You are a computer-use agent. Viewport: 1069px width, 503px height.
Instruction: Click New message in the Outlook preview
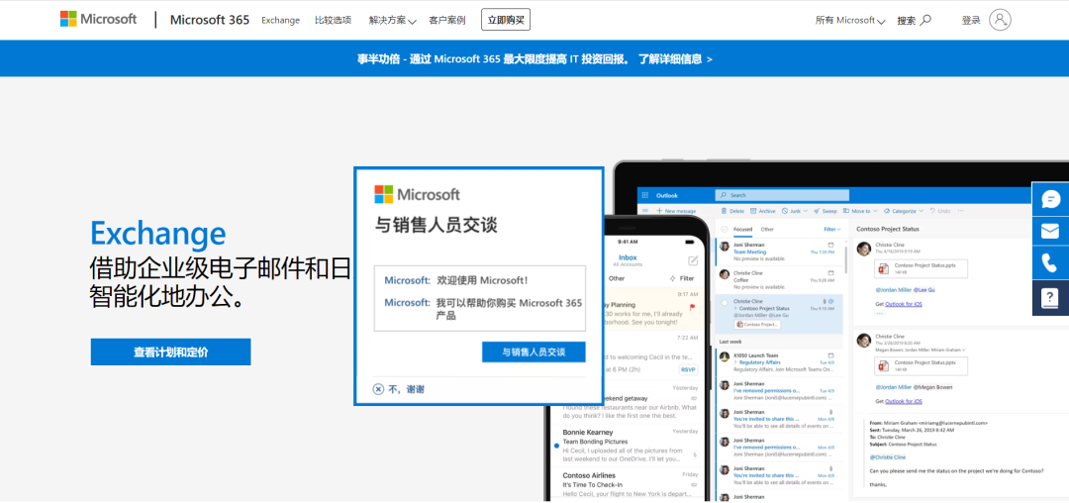676,211
